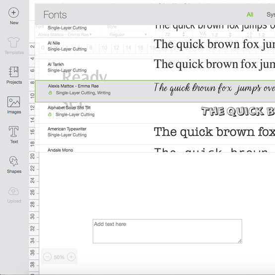Click the Fonts panel heading
This screenshot has width=275, height=275.
(x=55, y=15)
